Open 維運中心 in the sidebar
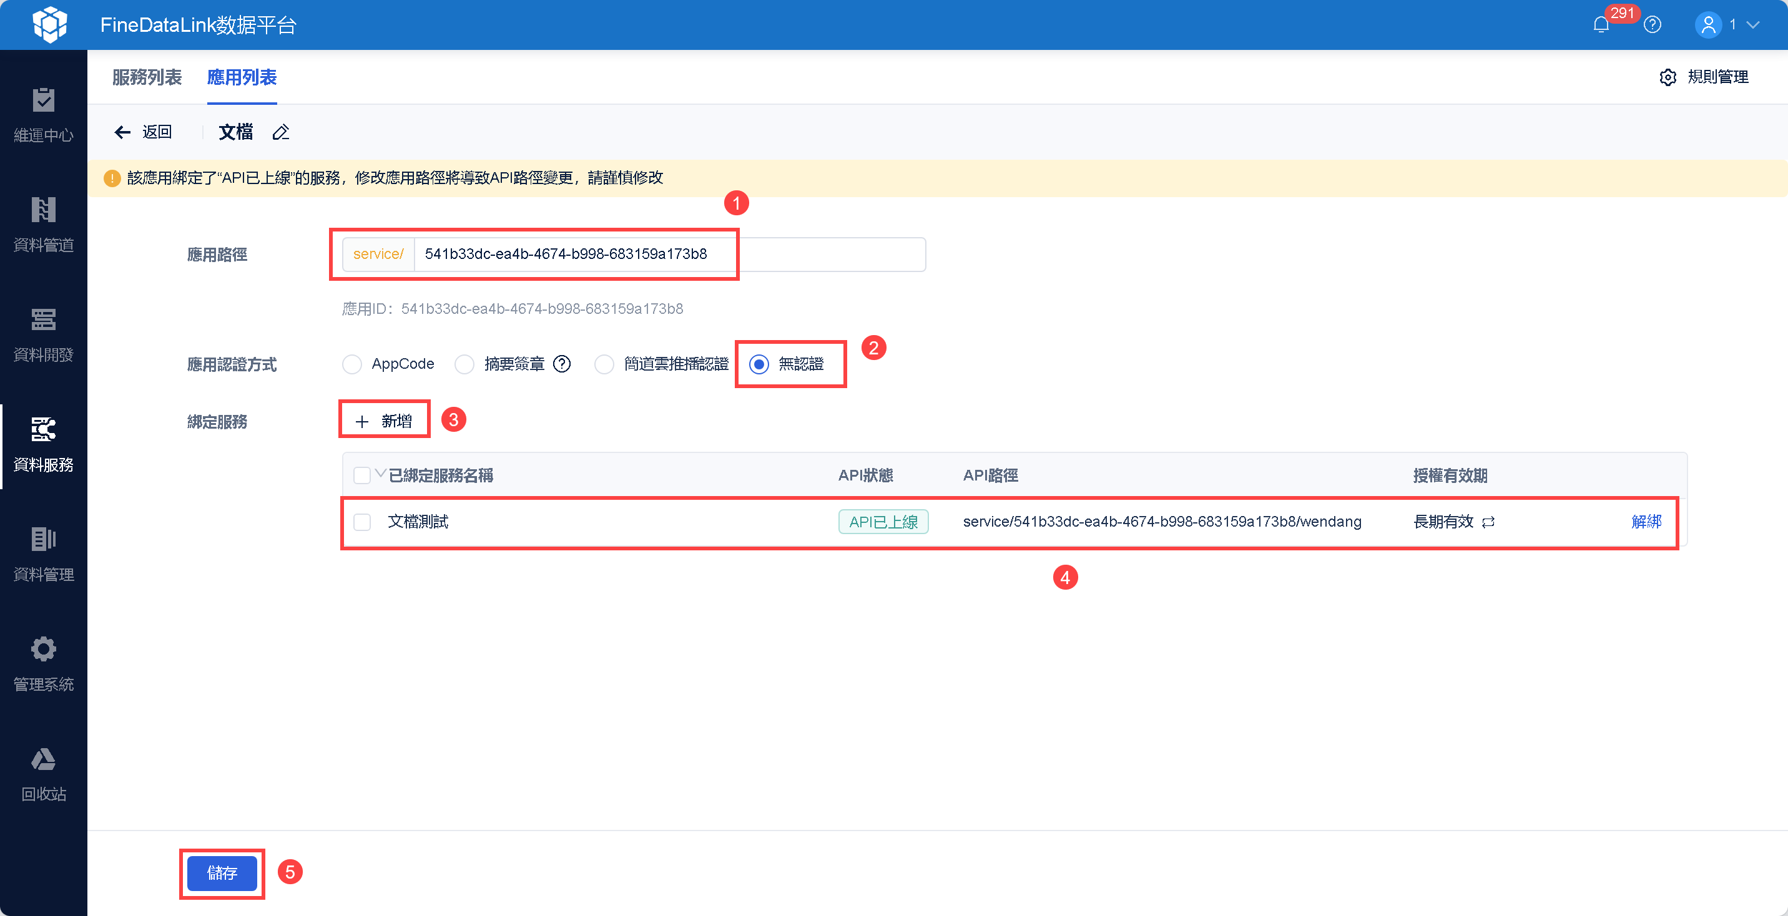The width and height of the screenshot is (1788, 916). pos(43,115)
